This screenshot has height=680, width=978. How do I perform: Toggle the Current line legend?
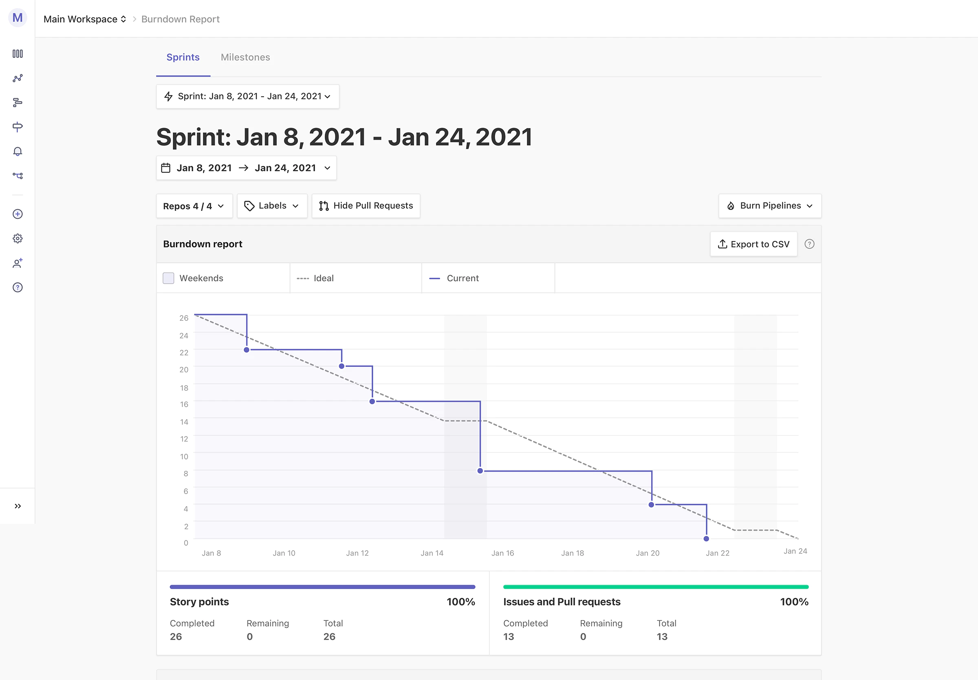pyautogui.click(x=454, y=278)
